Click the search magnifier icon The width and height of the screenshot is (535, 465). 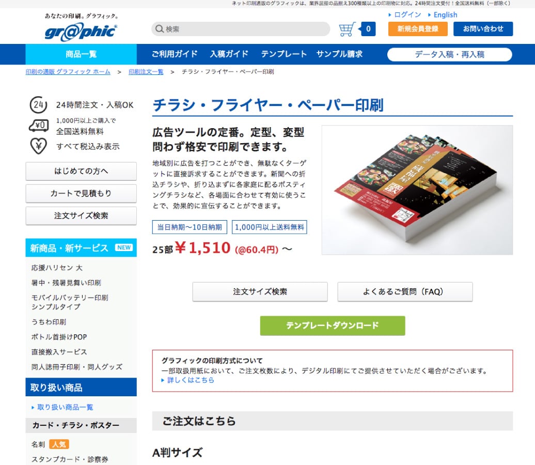160,29
